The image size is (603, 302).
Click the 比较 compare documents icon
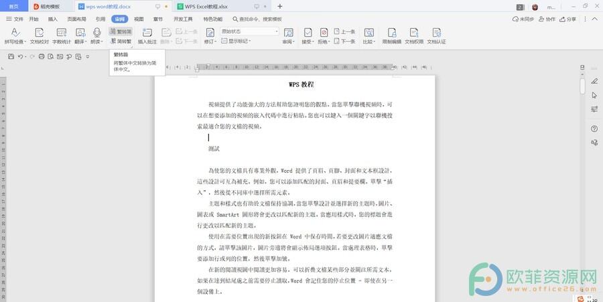click(x=368, y=32)
